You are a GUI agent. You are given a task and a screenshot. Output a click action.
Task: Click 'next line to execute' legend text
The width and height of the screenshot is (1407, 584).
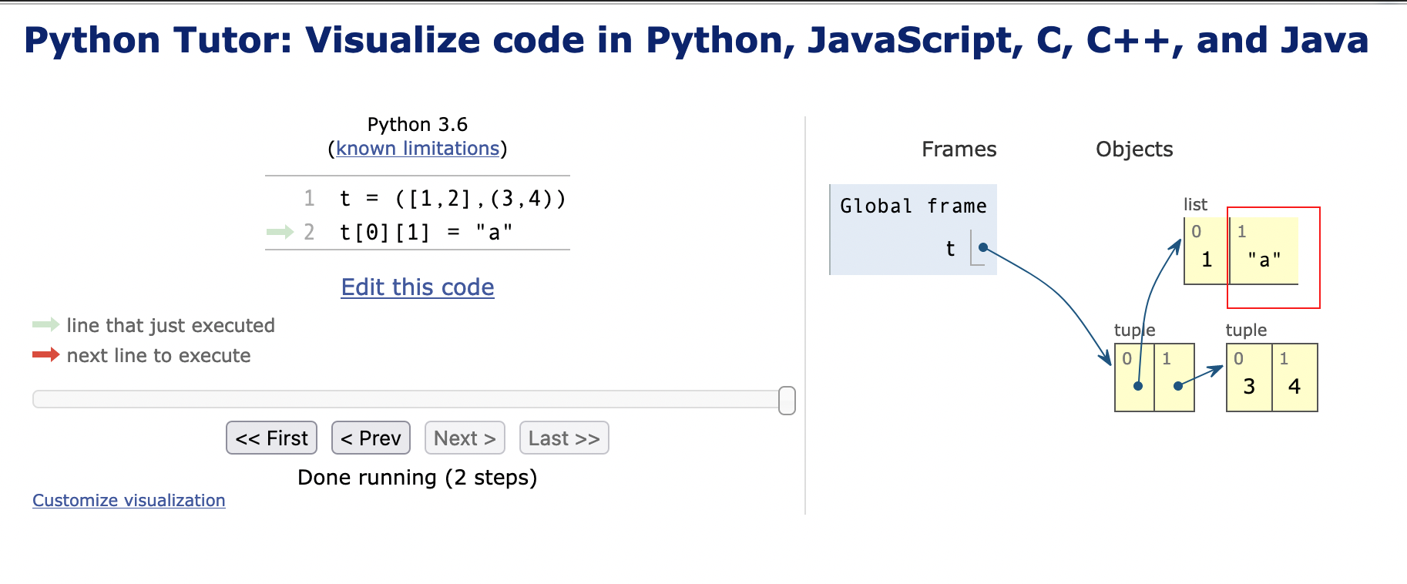[159, 355]
